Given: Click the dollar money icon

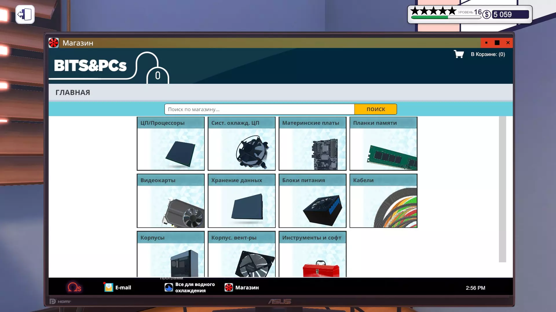Looking at the screenshot, I should click(487, 14).
